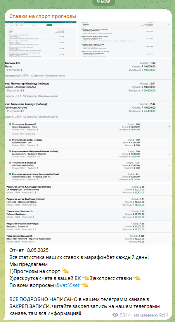The height and width of the screenshot is (322, 175).
Task: Expand the ФК Копенгаген - Виборг row chevron
Action: (x=169, y=165)
